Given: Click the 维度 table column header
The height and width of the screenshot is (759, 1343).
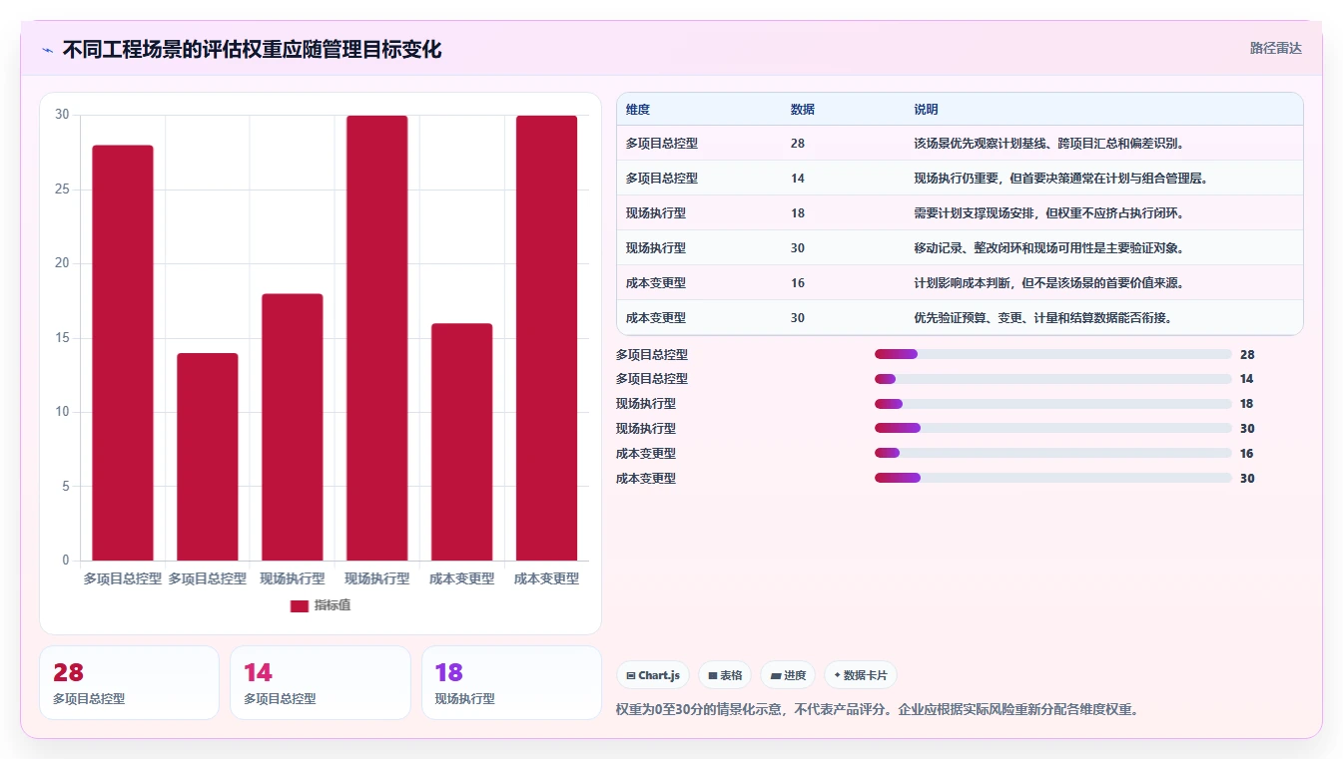Looking at the screenshot, I should click(638, 110).
